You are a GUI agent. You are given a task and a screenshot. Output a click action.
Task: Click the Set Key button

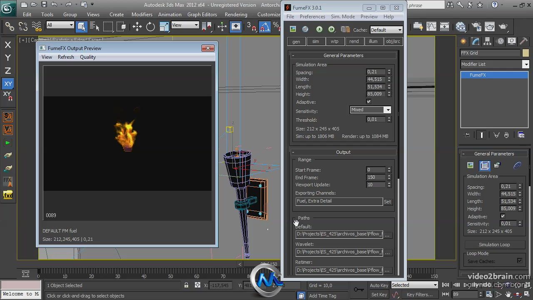[x=379, y=295]
